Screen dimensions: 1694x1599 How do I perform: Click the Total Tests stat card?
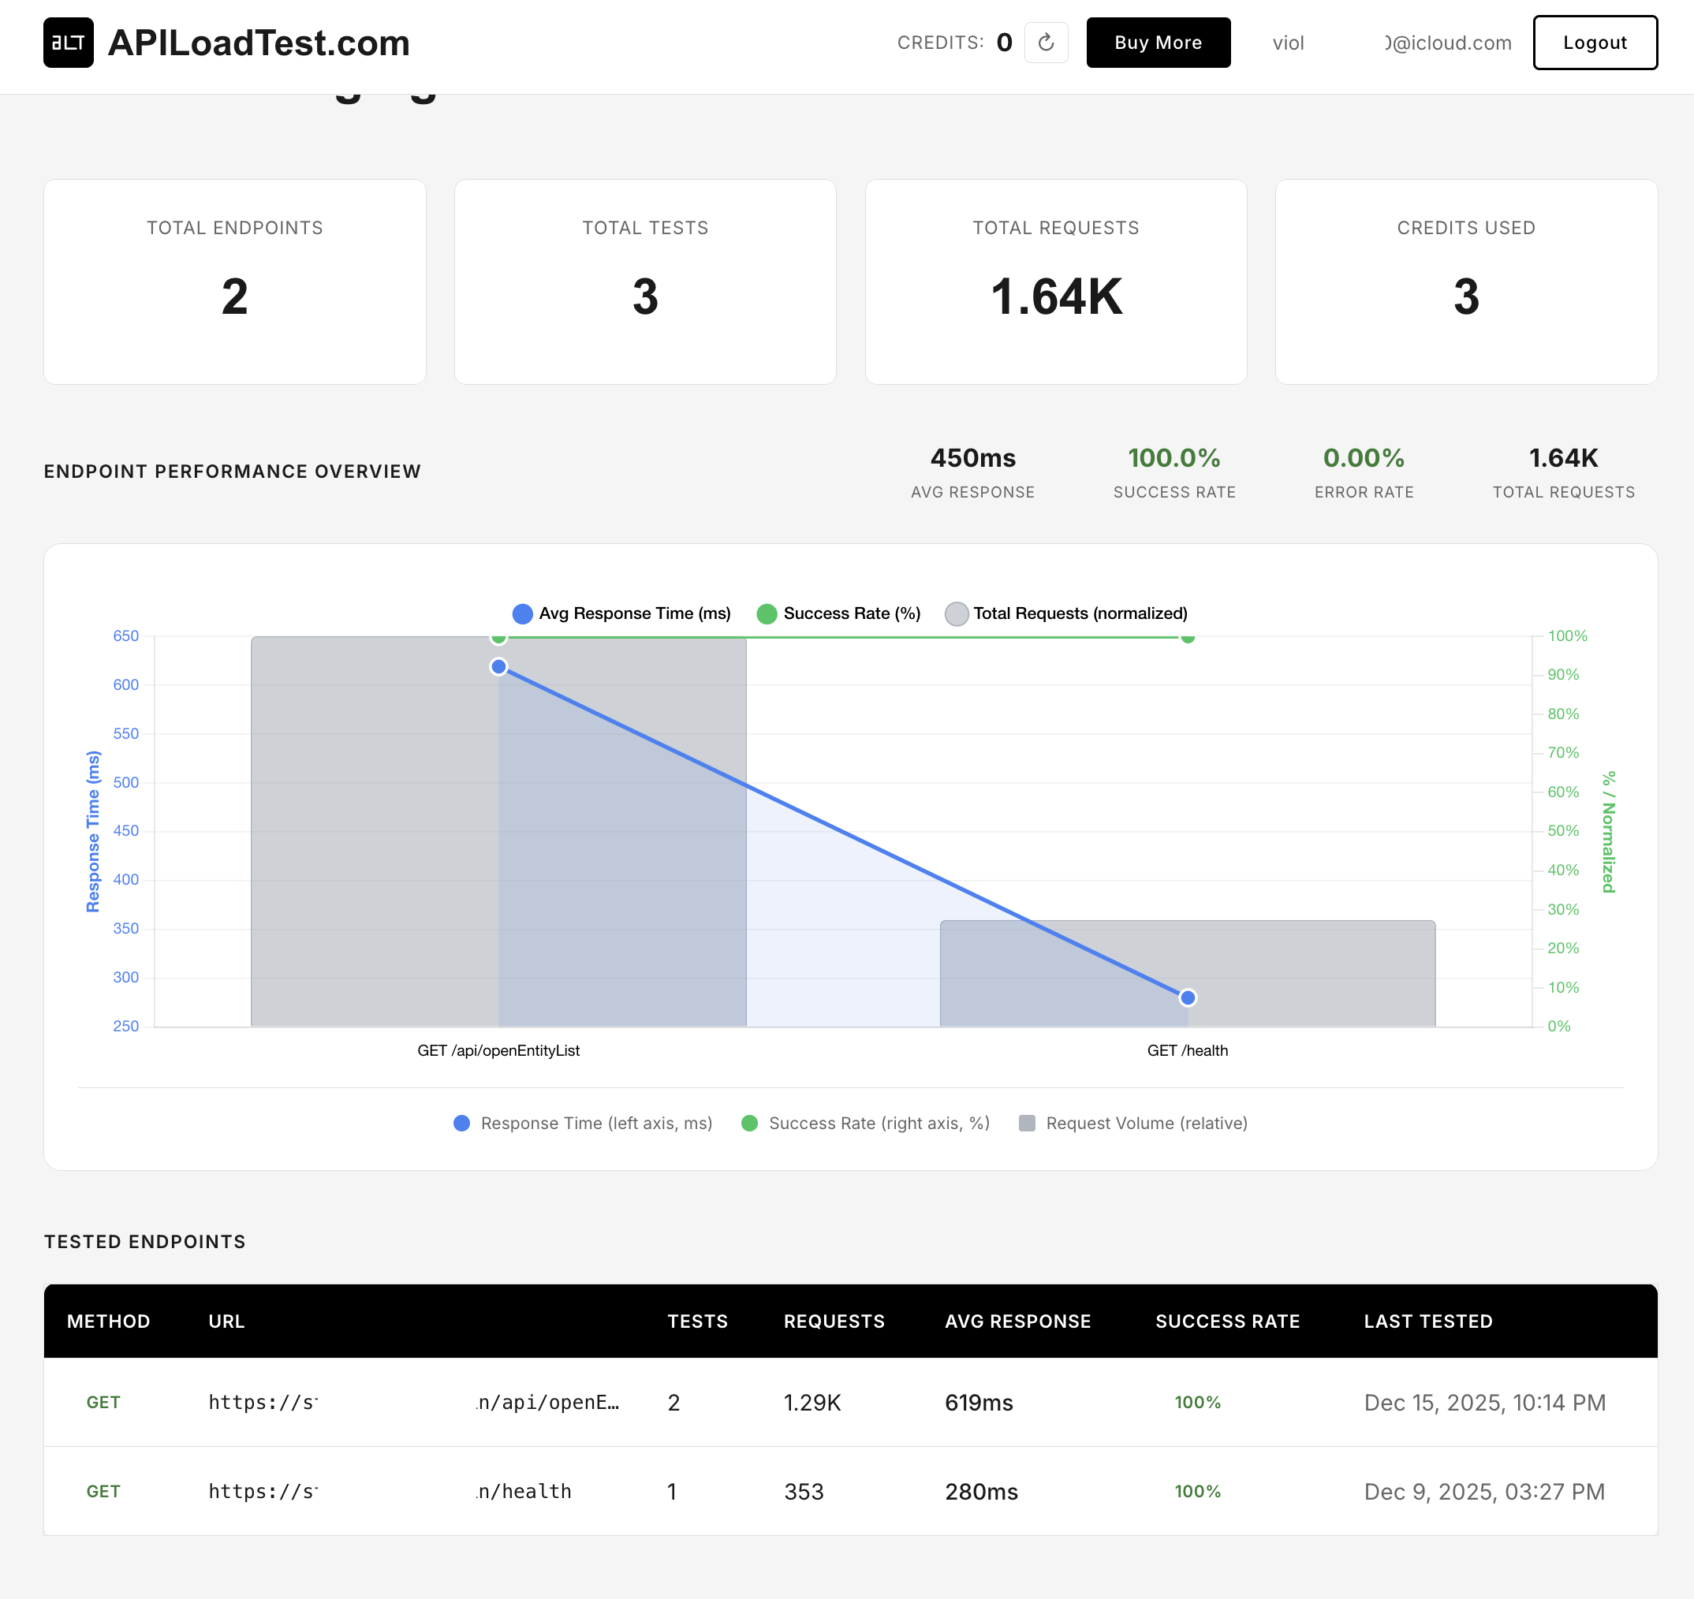[x=645, y=281]
